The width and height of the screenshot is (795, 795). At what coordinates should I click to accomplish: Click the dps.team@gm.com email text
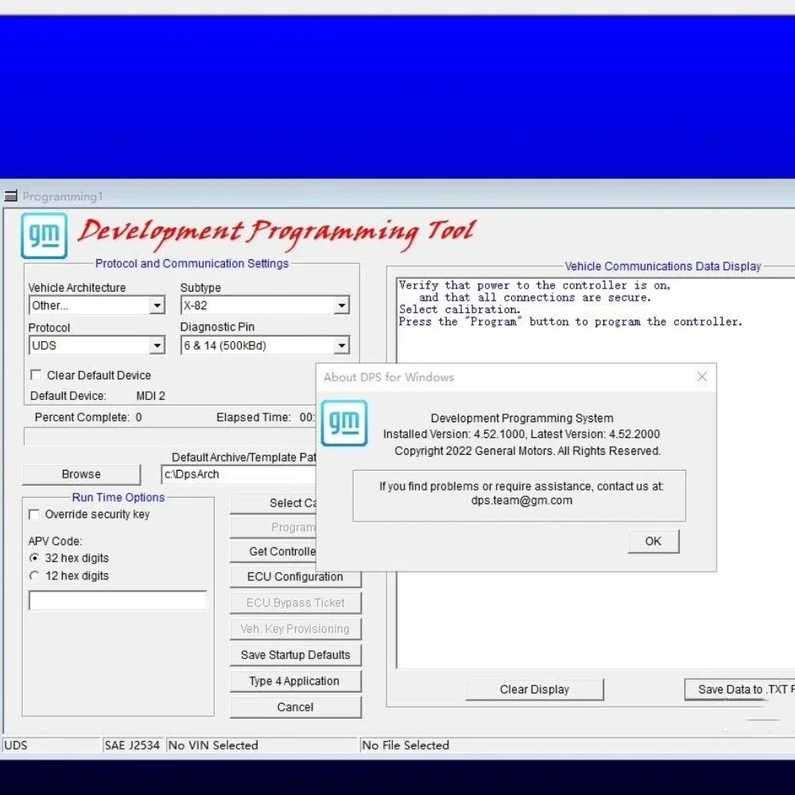click(x=522, y=500)
